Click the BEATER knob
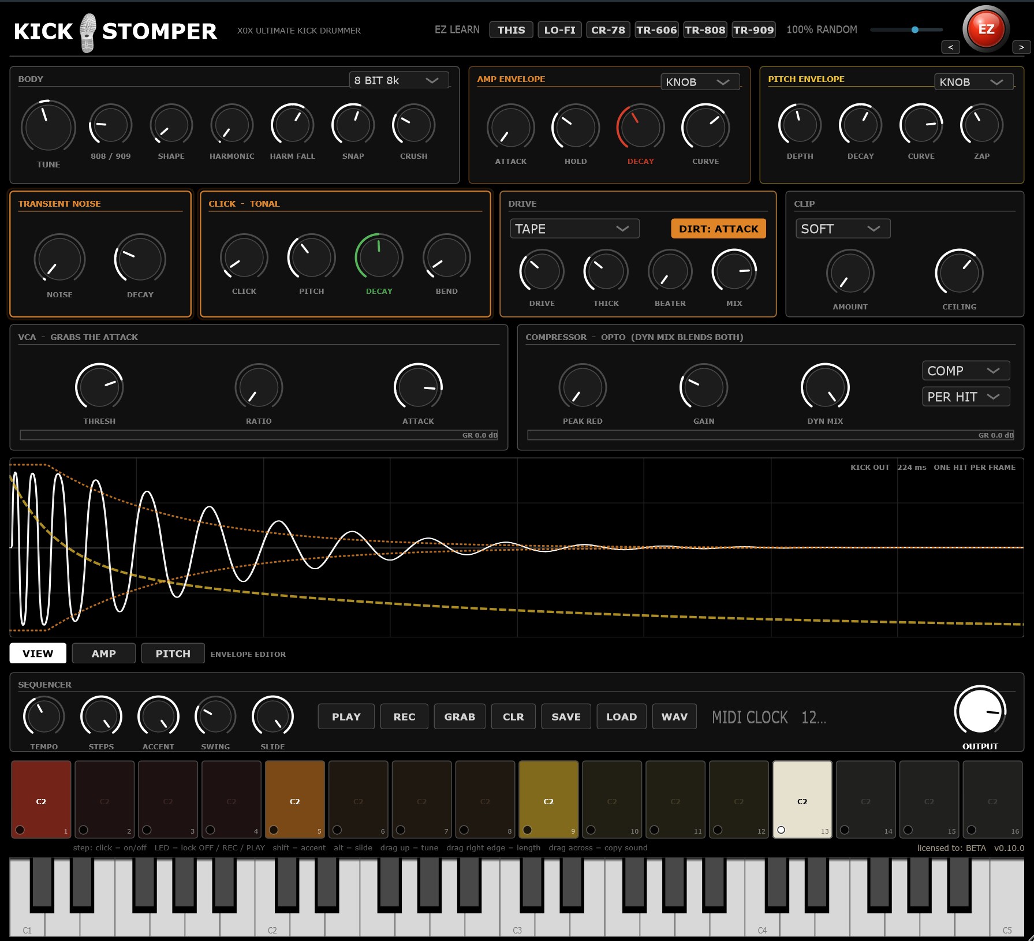The image size is (1034, 941). [670, 271]
